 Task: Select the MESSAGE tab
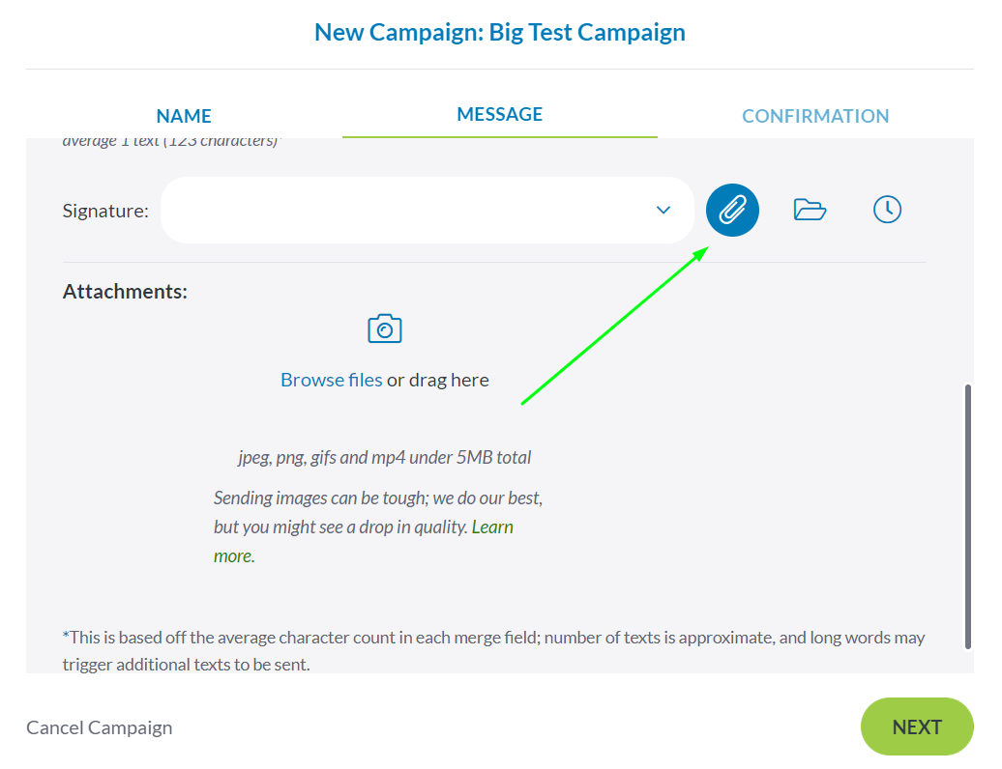pyautogui.click(x=499, y=114)
